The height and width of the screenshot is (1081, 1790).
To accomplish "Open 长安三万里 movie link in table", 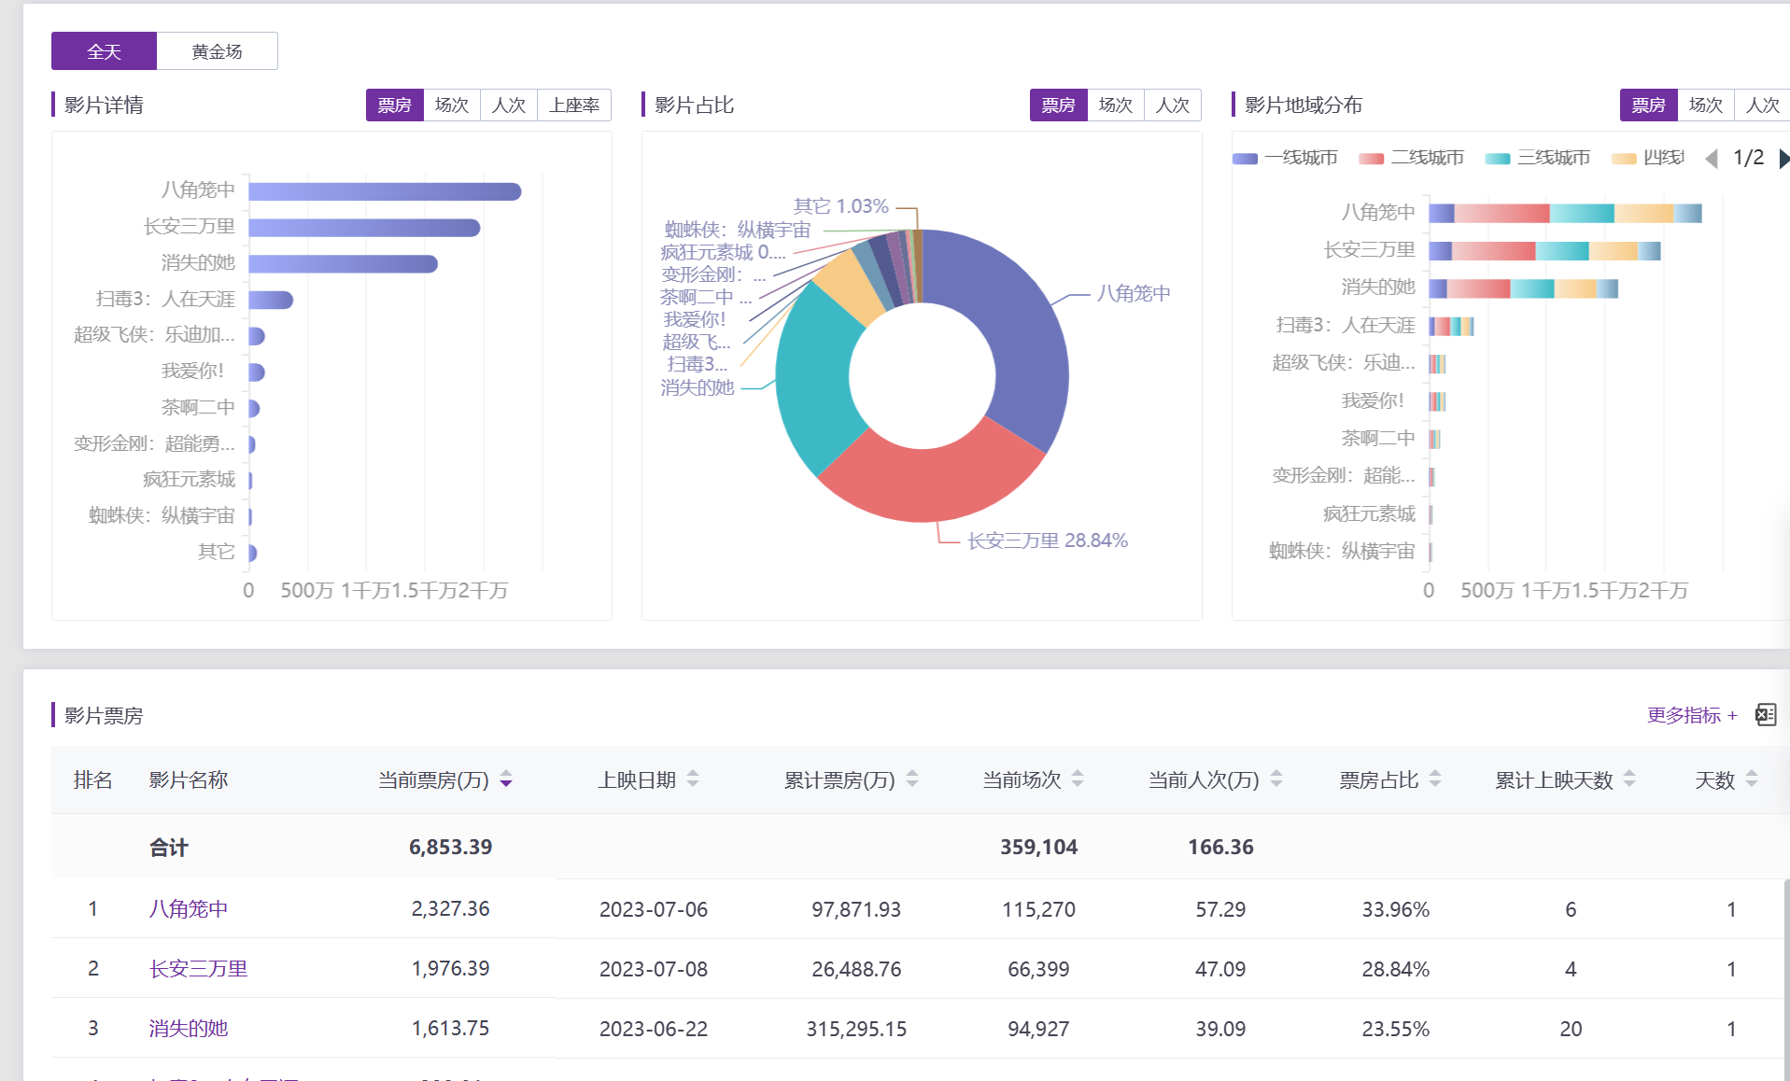I will [198, 969].
